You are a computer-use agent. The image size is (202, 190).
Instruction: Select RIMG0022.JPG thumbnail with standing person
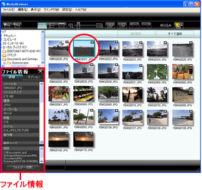coord(108,48)
